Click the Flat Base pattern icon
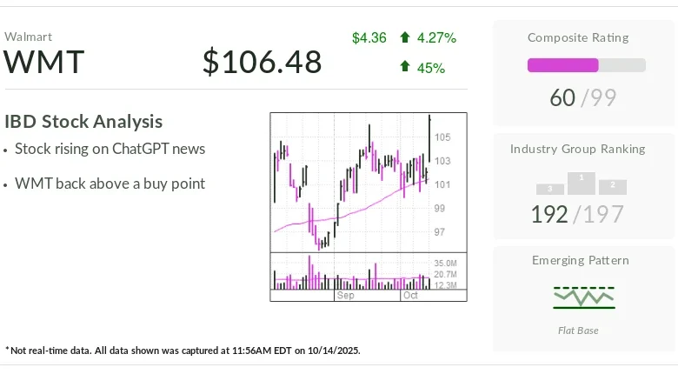The width and height of the screenshot is (678, 374). tap(583, 297)
